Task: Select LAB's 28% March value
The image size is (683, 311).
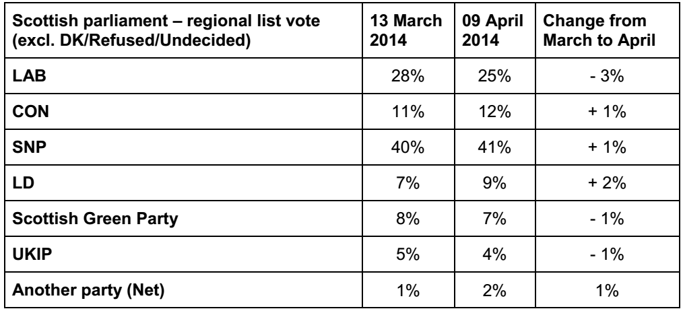Action: coord(408,76)
